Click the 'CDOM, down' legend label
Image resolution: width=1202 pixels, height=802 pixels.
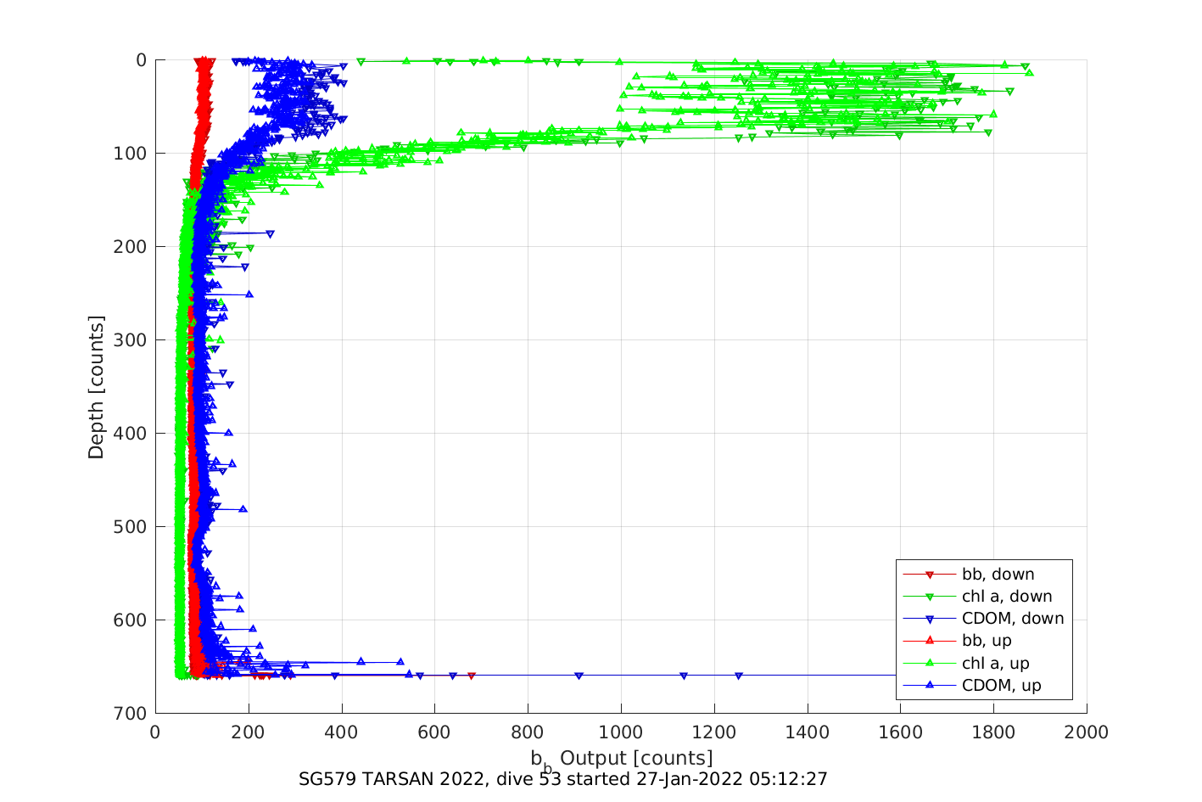tap(1013, 619)
